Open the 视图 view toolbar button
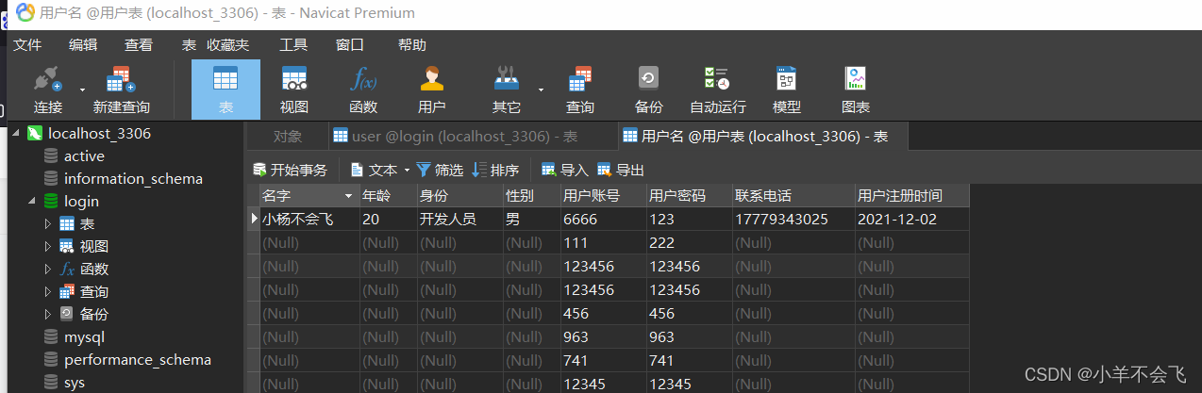Image resolution: width=1202 pixels, height=393 pixels. [x=294, y=90]
